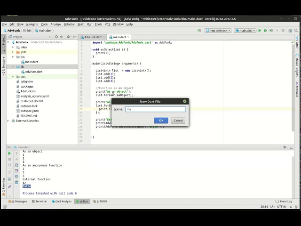Open the Navigate menu
Screen dimensions: 301x226
(32, 24)
